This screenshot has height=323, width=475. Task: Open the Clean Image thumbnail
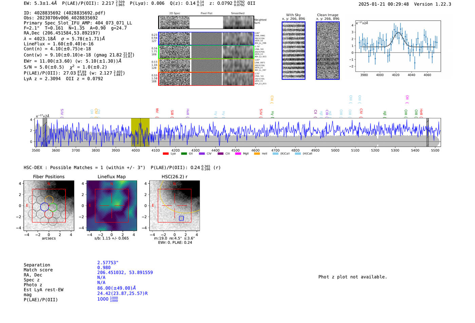click(328, 51)
